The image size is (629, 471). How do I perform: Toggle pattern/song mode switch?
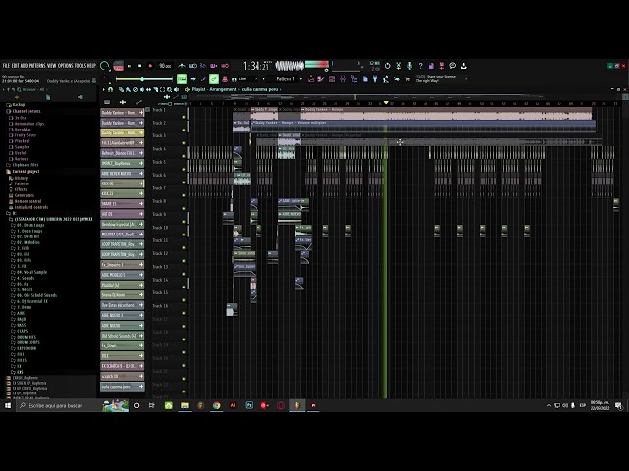[118, 66]
